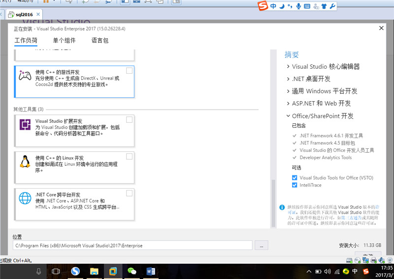Click the VMware sound card status icon
The height and width of the screenshot is (279, 394).
pyautogui.click(x=382, y=260)
